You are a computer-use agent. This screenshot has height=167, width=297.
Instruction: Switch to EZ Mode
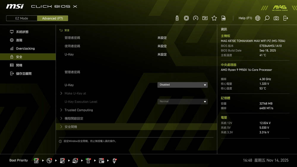[22, 18]
